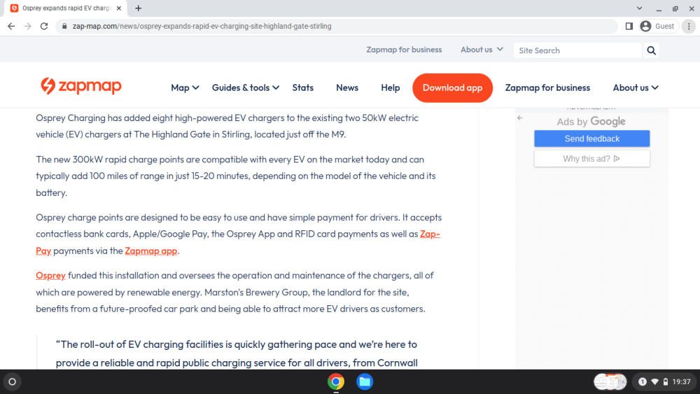Open the Help page
Screen dimensions: 700x394
(390, 88)
